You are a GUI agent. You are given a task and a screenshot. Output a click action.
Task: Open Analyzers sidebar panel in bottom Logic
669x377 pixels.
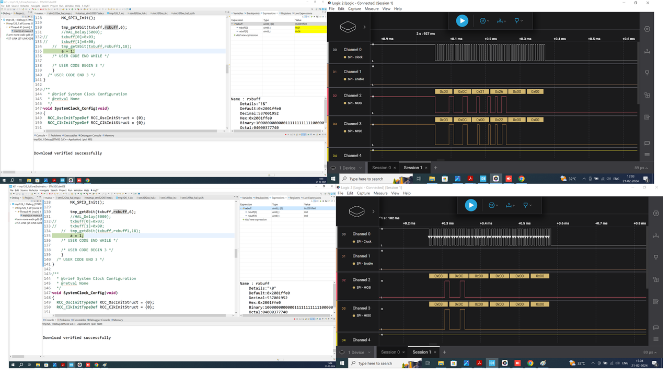656,213
